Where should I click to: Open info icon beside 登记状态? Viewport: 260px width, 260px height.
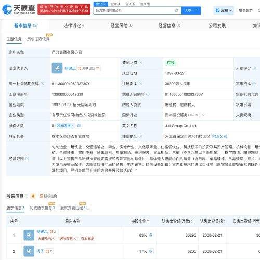(140, 63)
